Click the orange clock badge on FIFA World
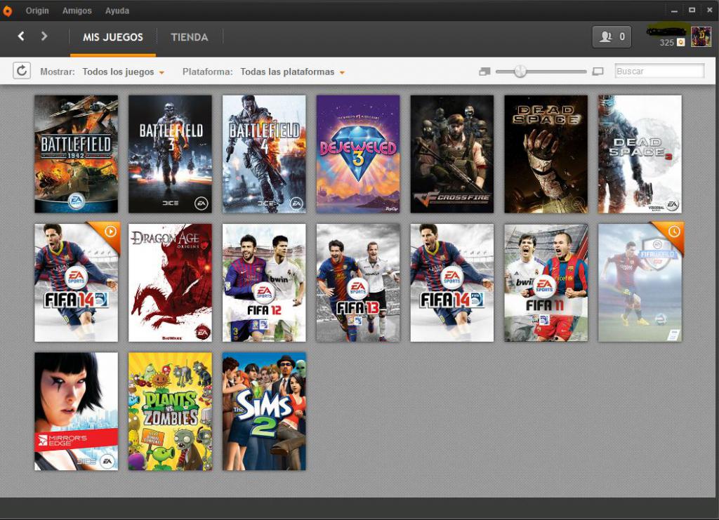 (x=673, y=232)
